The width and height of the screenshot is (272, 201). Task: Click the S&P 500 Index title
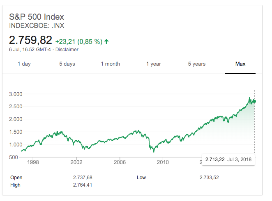(x=37, y=17)
